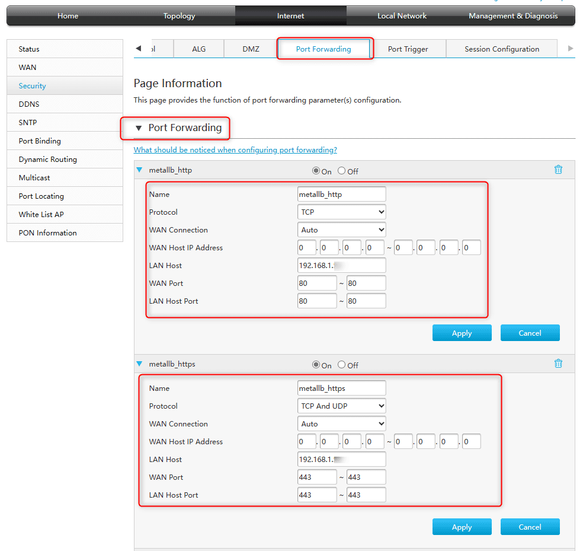583x551 pixels.
Task: Cancel changes to metallb_https rule
Action: coord(530,527)
